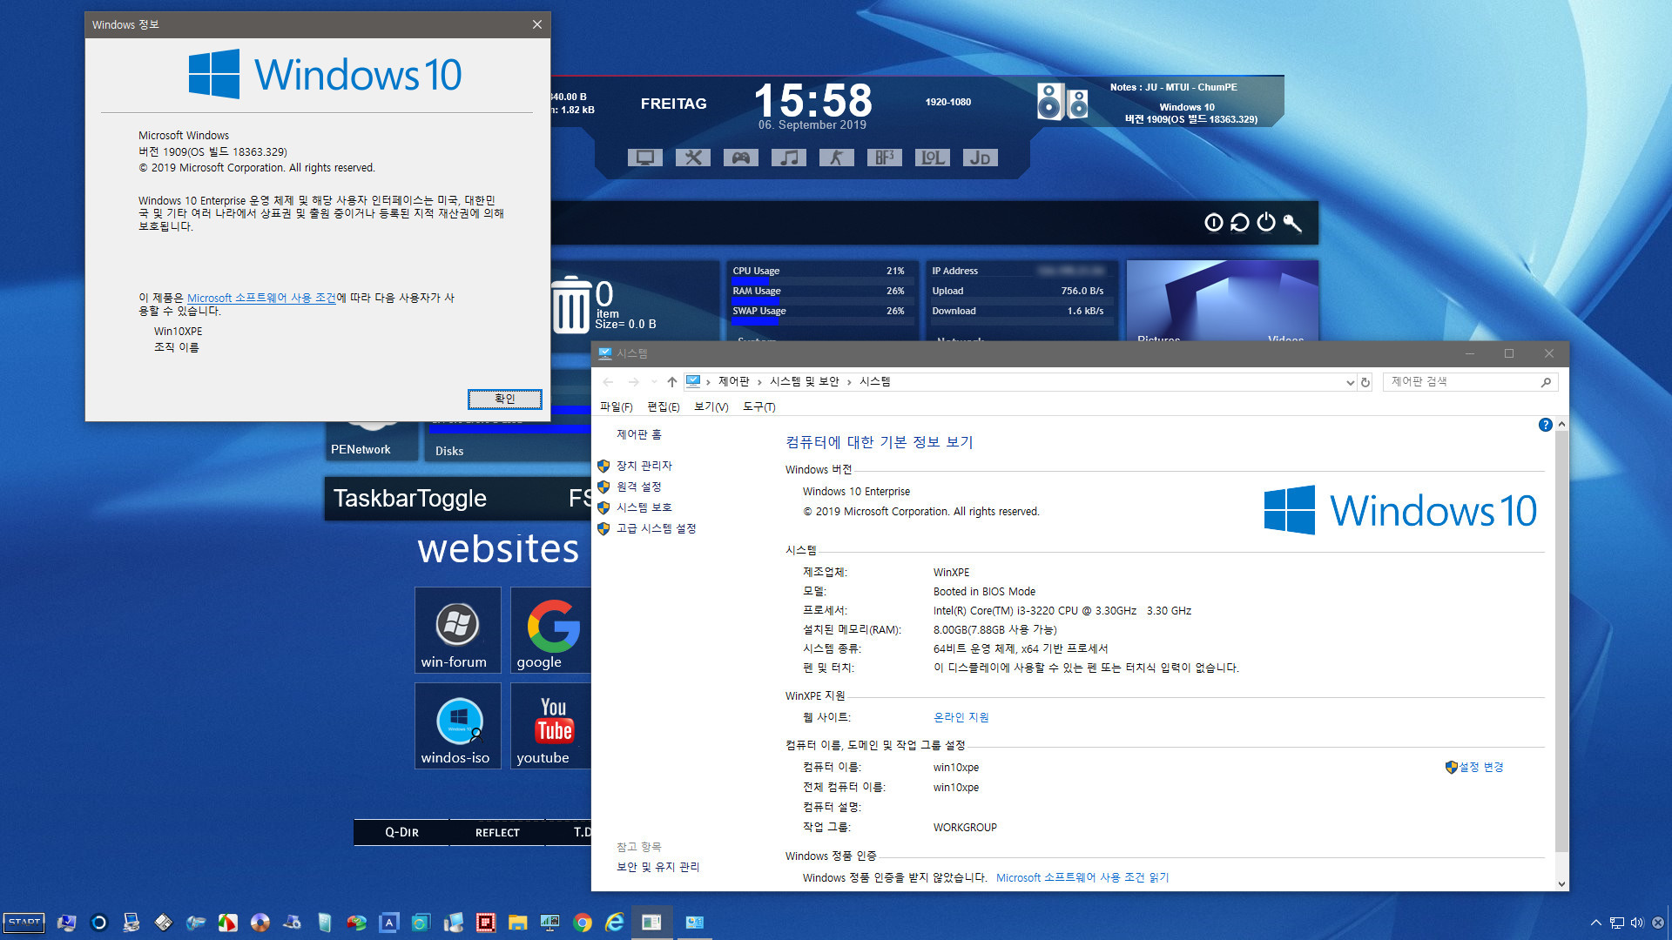
Task: Open the google website tile
Action: coord(550,629)
